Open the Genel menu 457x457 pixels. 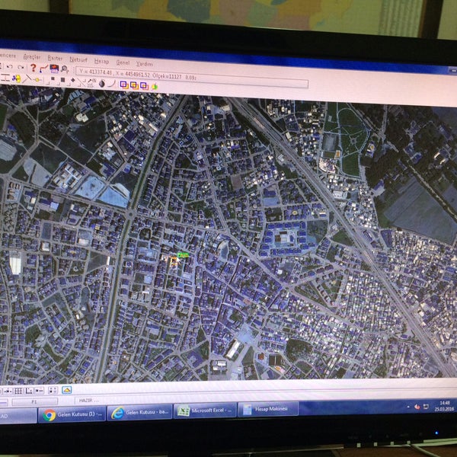pyautogui.click(x=123, y=62)
